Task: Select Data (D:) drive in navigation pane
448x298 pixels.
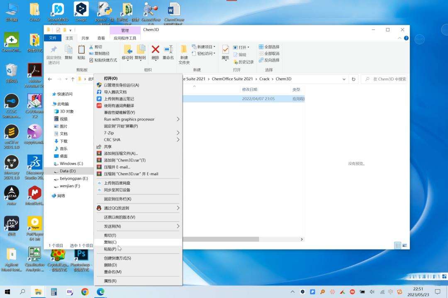Action: [x=68, y=171]
